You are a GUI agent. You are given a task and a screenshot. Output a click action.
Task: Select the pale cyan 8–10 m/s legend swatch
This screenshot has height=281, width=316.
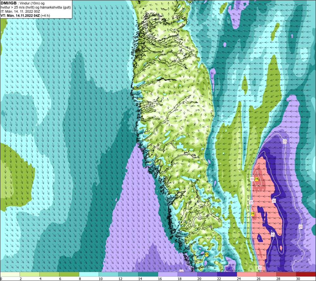(89, 274)
